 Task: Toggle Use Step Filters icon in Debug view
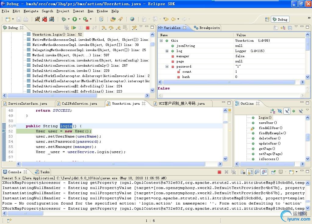134,28
